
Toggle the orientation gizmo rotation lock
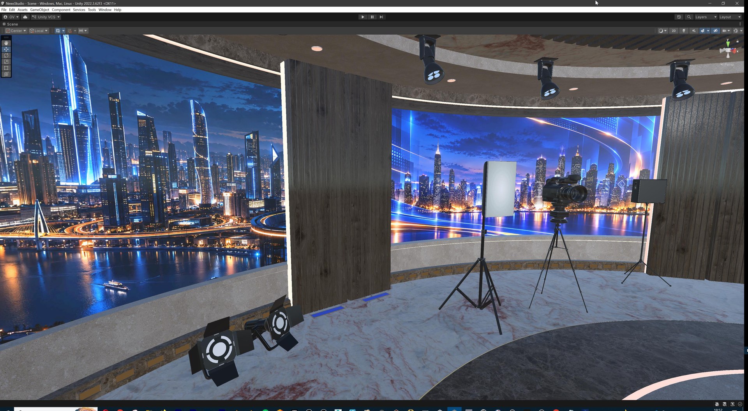737,41
